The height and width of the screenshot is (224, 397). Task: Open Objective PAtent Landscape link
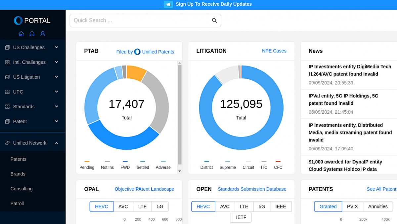144,189
